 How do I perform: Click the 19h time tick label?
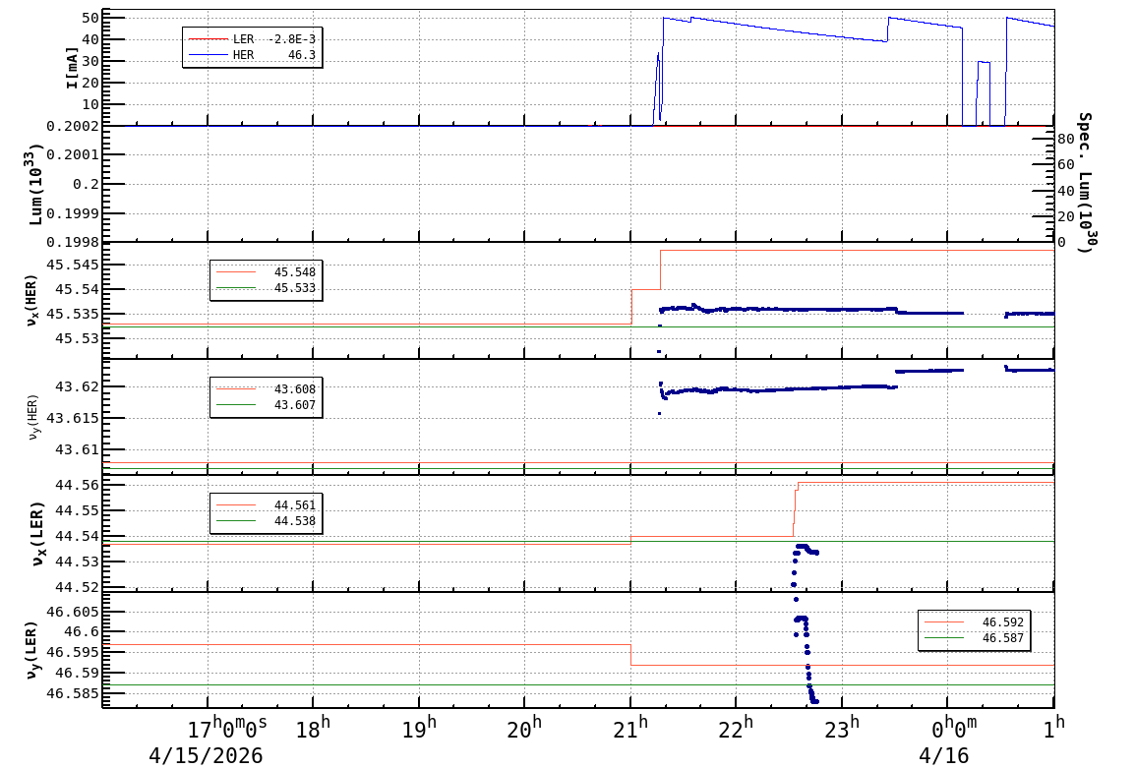419,728
